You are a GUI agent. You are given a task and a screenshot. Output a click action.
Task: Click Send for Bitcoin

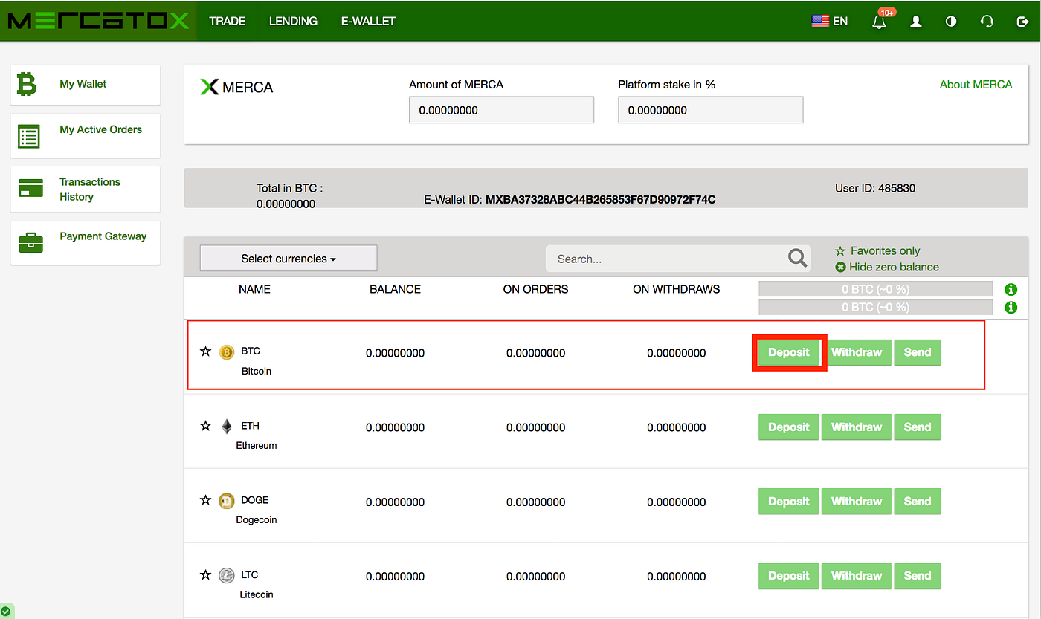(918, 352)
